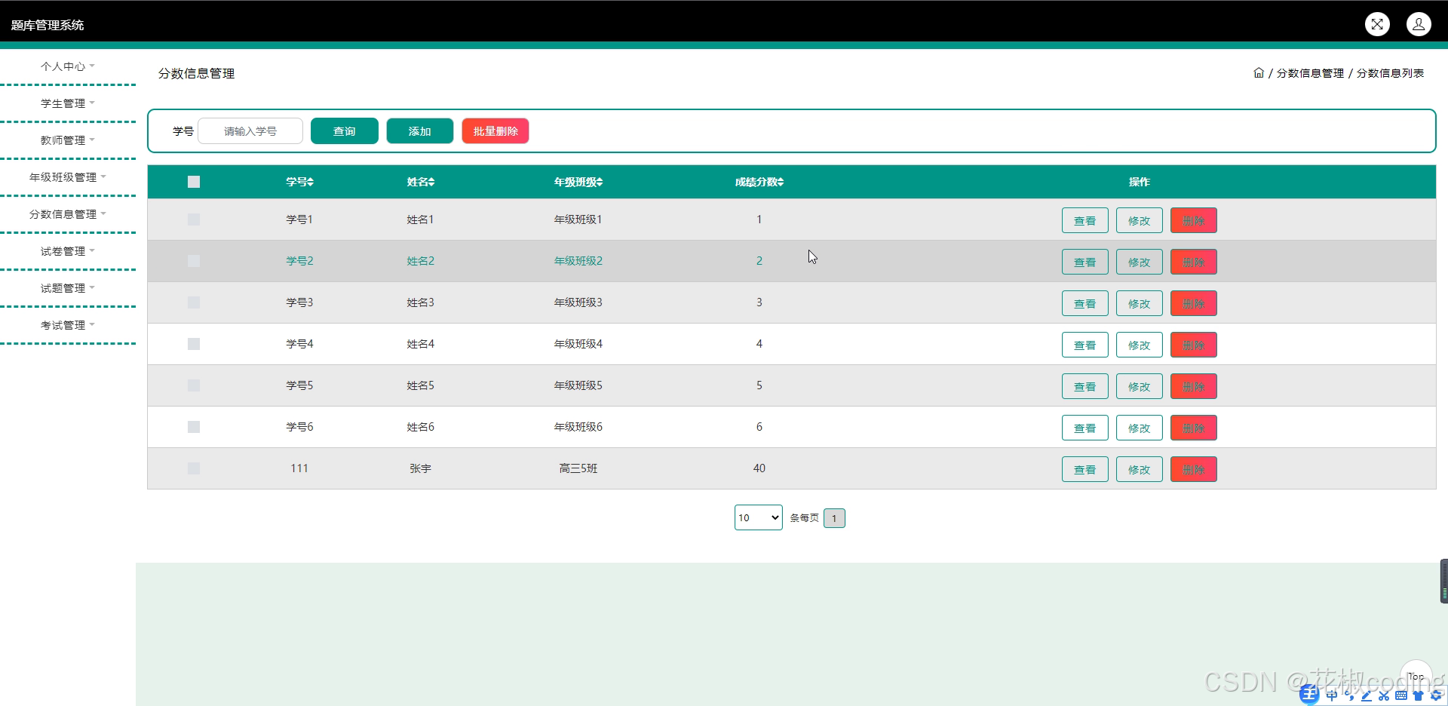Click the scissors screenshot icon in IME toolbar

[x=1384, y=695]
